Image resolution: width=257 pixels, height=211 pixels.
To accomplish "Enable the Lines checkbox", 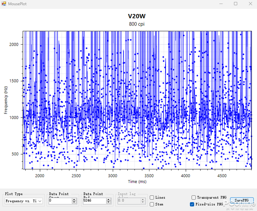I will (152, 198).
